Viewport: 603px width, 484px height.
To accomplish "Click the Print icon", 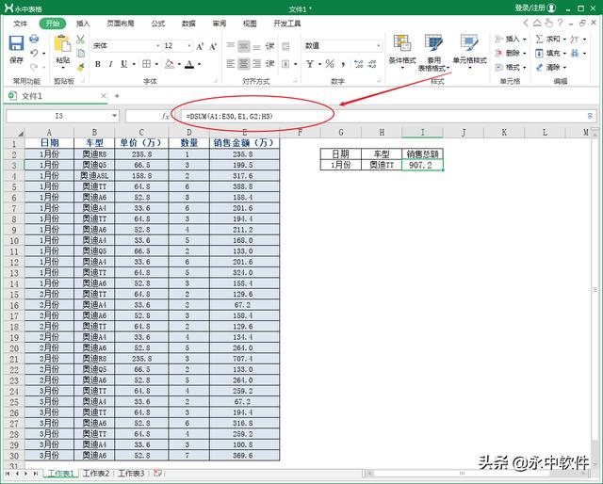I will tap(34, 39).
